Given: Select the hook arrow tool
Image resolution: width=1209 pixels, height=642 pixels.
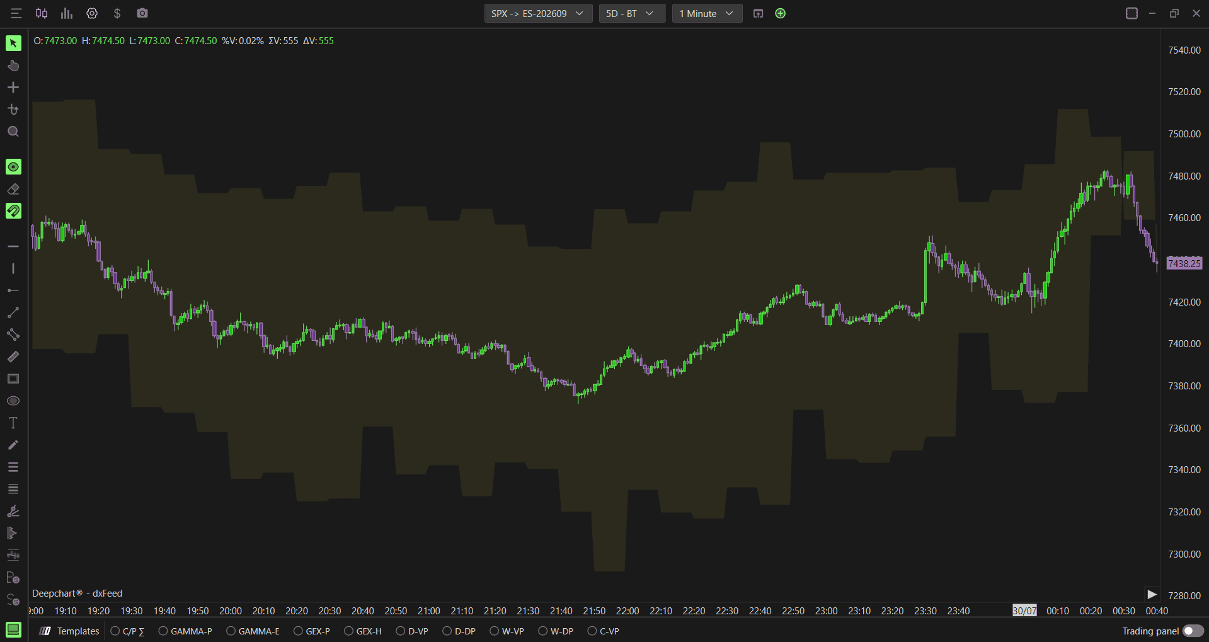Looking at the screenshot, I should pos(13,110).
